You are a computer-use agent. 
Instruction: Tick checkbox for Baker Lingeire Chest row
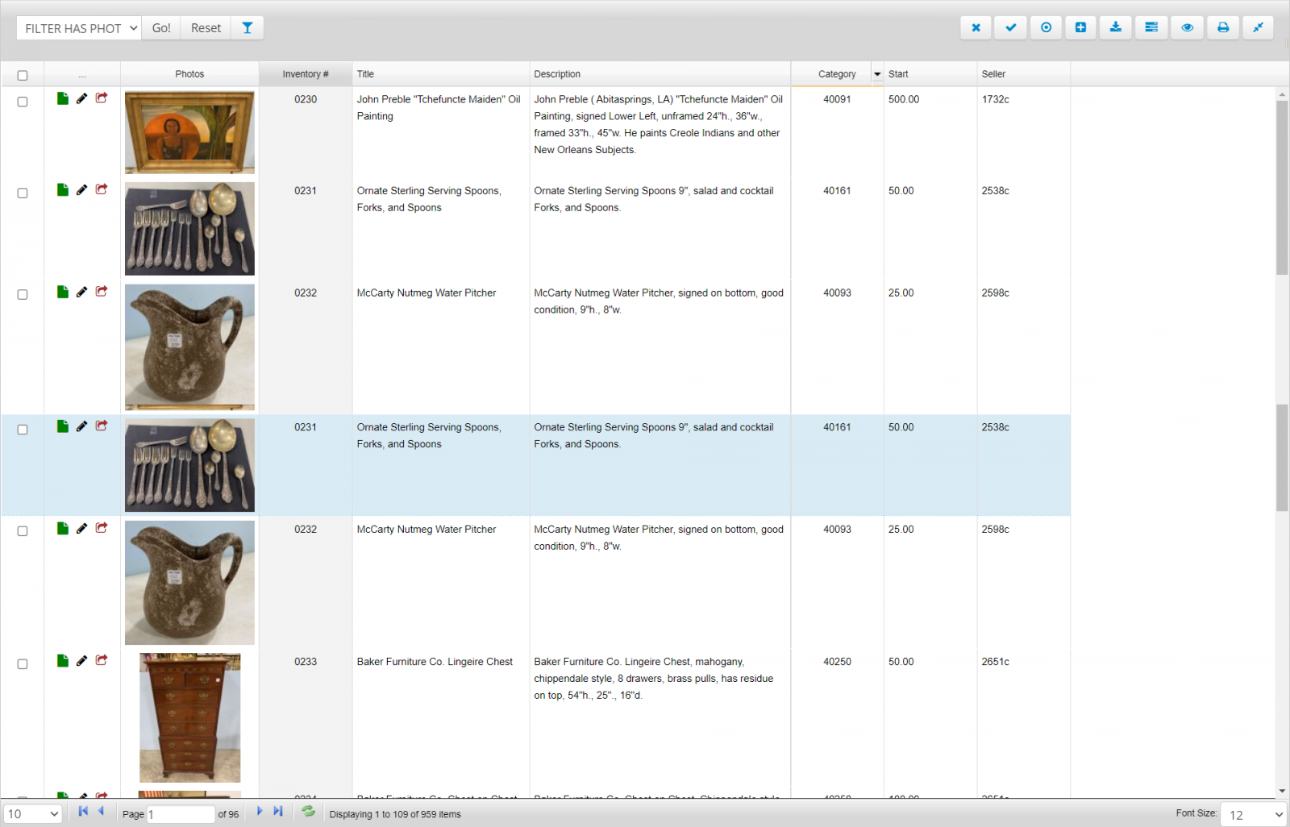click(x=23, y=664)
